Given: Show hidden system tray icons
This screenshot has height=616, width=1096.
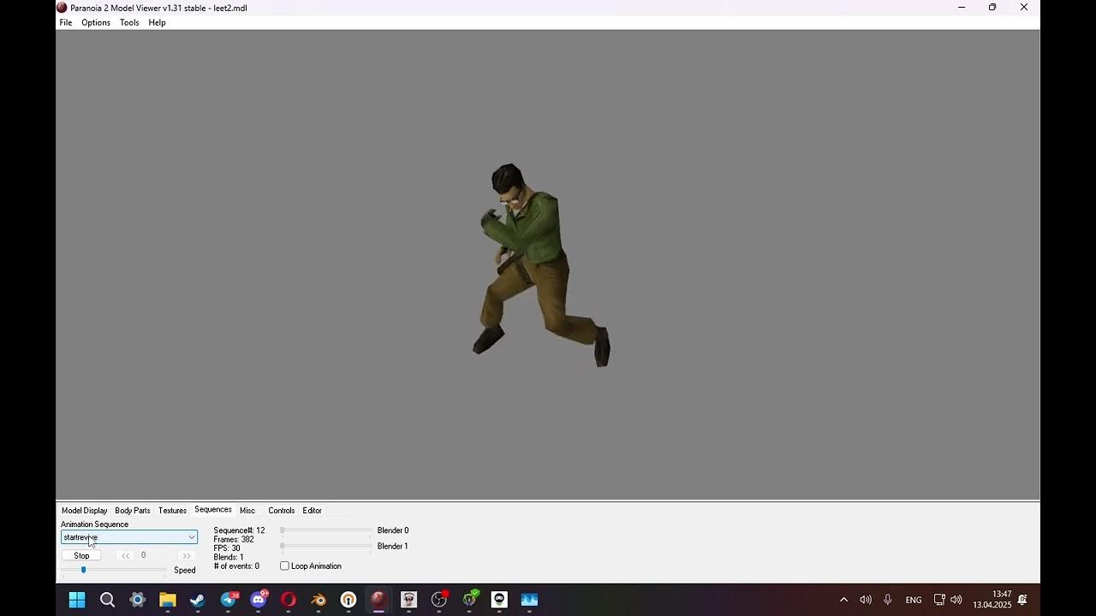Looking at the screenshot, I should click(x=843, y=600).
